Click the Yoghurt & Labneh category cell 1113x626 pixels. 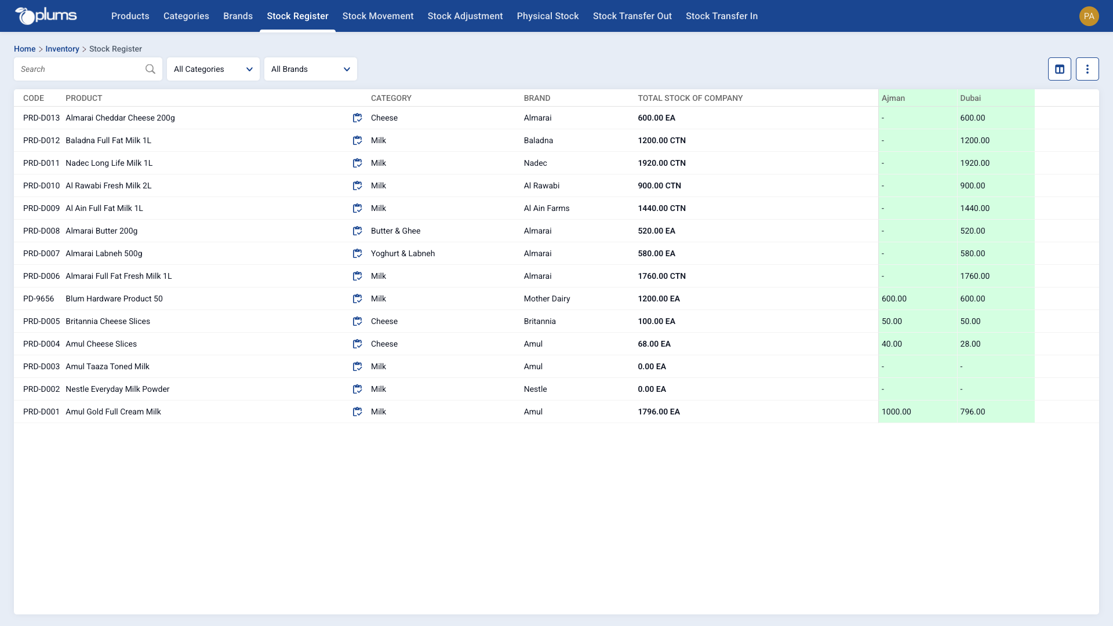tap(403, 253)
